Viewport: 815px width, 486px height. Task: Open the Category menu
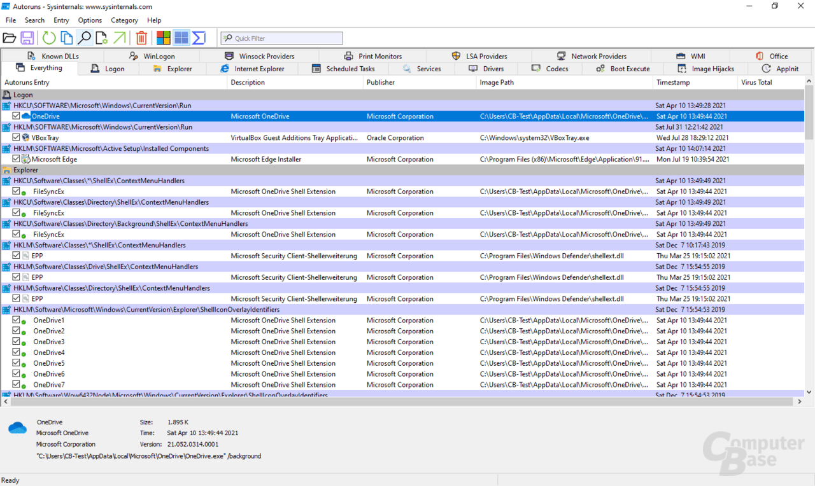pos(124,20)
